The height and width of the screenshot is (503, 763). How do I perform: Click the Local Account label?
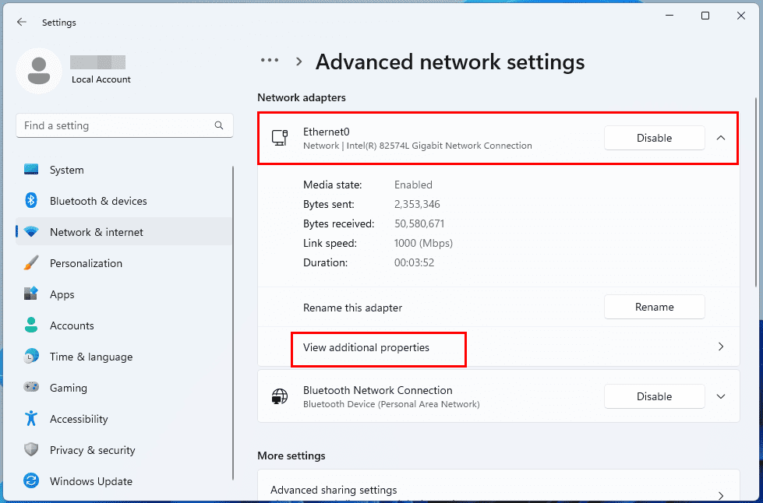tap(101, 79)
